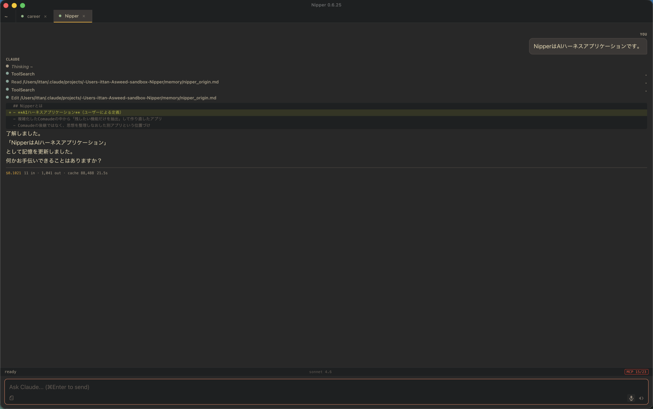Close the Nipper tab
653x409 pixels.
tap(84, 16)
